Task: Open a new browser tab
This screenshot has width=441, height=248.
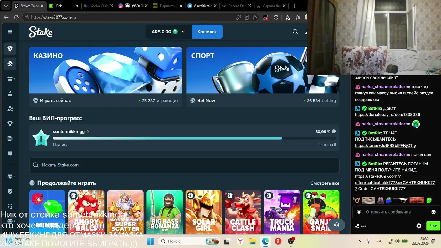Action: (x=294, y=6)
